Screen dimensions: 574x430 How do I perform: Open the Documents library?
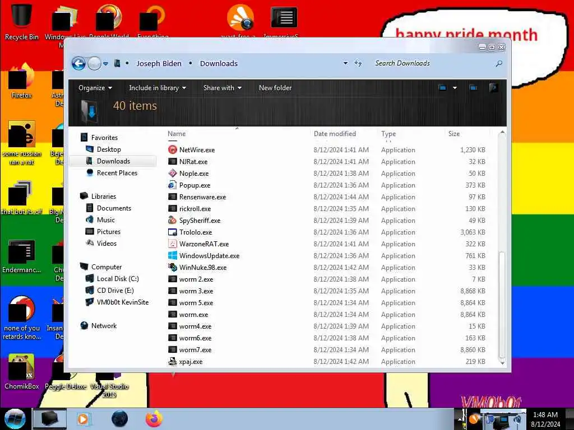113,208
